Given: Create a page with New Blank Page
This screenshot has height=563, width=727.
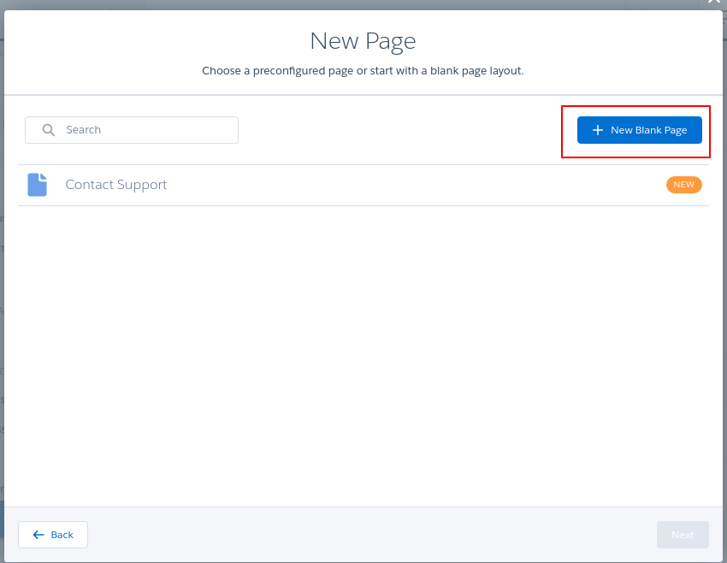Looking at the screenshot, I should tap(639, 130).
